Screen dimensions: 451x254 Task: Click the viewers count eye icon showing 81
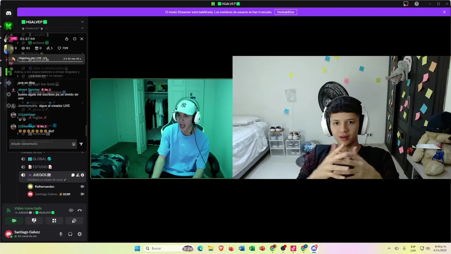(23, 48)
